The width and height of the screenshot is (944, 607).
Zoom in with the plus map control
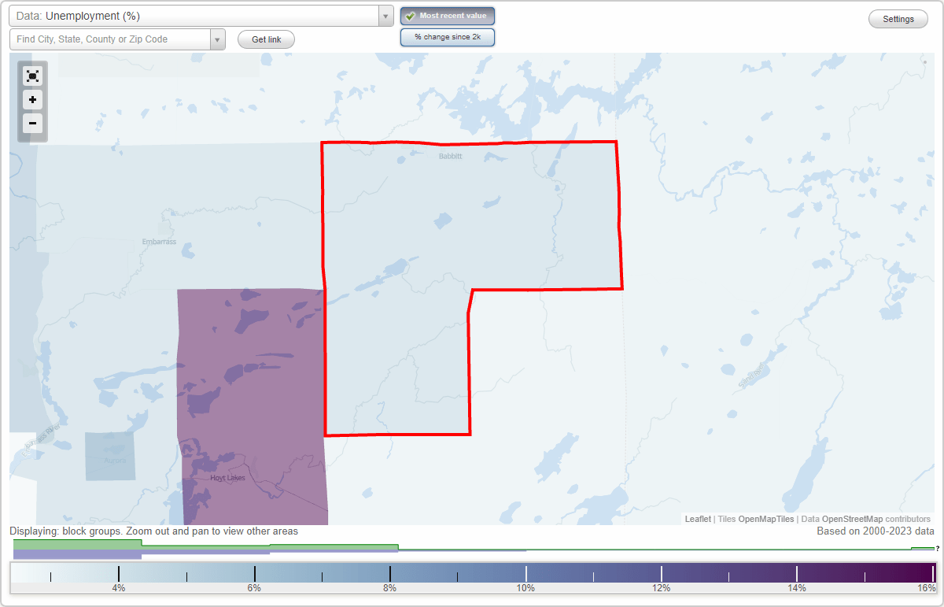coord(32,100)
